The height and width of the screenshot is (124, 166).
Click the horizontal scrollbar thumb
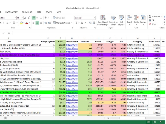[132, 118]
